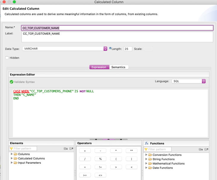The width and height of the screenshot is (217, 180).
Task: Select the Expression tab
Action: pos(99,67)
